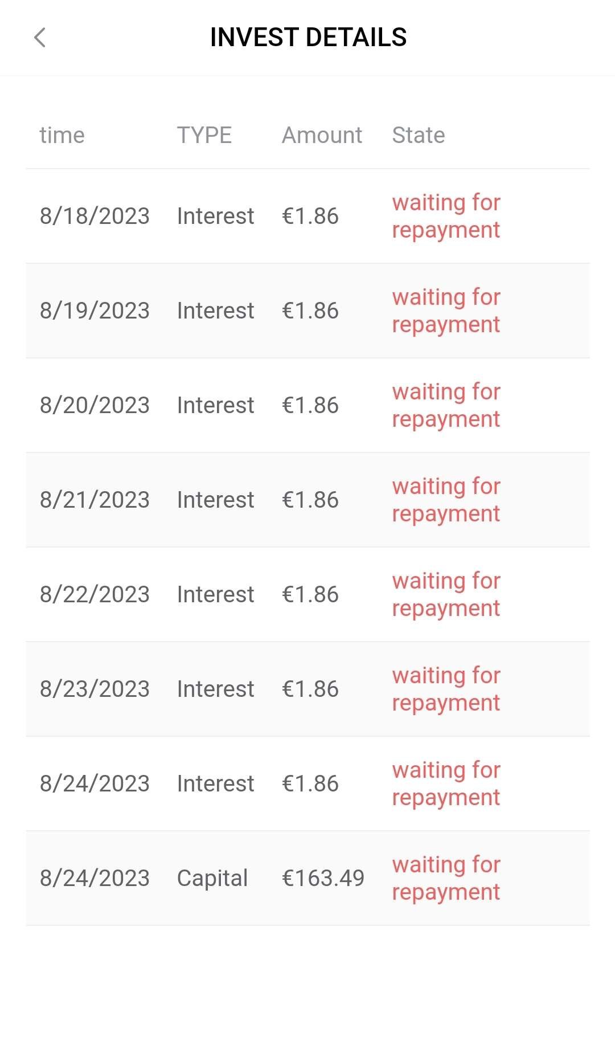615x1053 pixels.
Task: Select Interest label in 8/23/2023 row
Action: point(215,689)
